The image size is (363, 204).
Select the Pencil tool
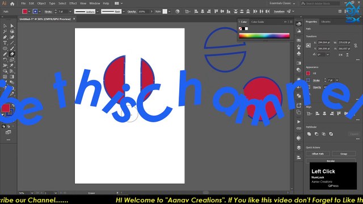pos(5,54)
